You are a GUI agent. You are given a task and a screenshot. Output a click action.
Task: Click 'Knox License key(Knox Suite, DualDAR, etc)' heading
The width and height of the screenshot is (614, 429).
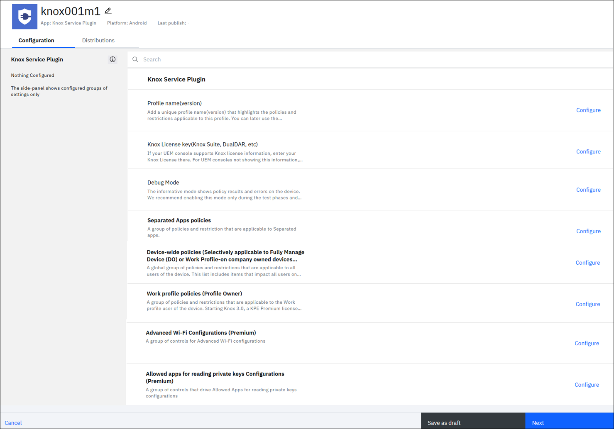point(203,144)
